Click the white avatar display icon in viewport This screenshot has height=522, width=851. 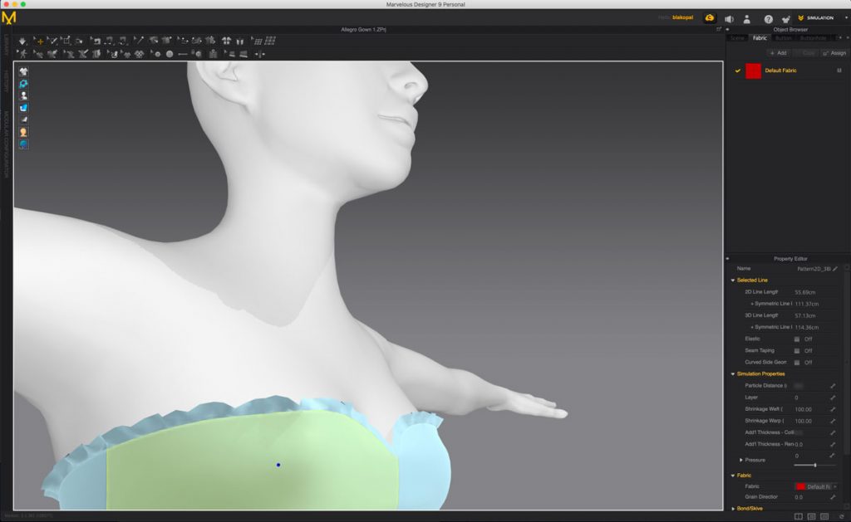click(23, 96)
